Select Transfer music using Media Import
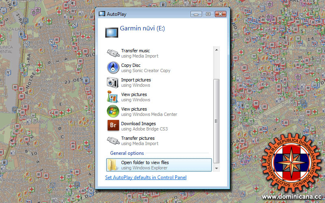 159,53
